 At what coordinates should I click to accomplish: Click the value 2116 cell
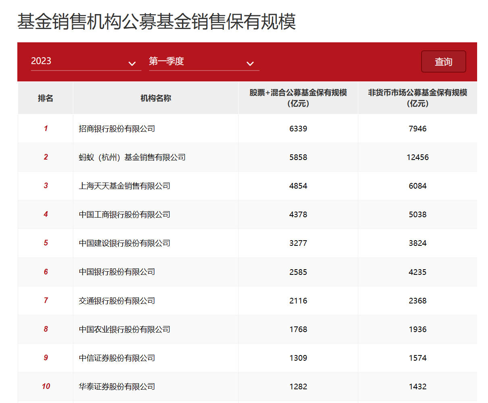[298, 301]
